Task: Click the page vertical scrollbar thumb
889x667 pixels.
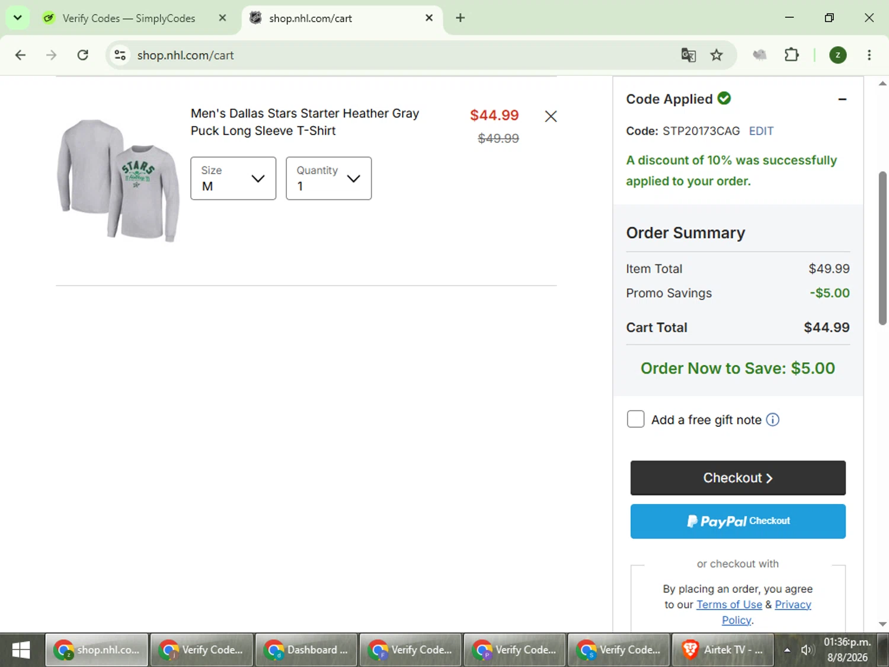Action: pos(882,248)
